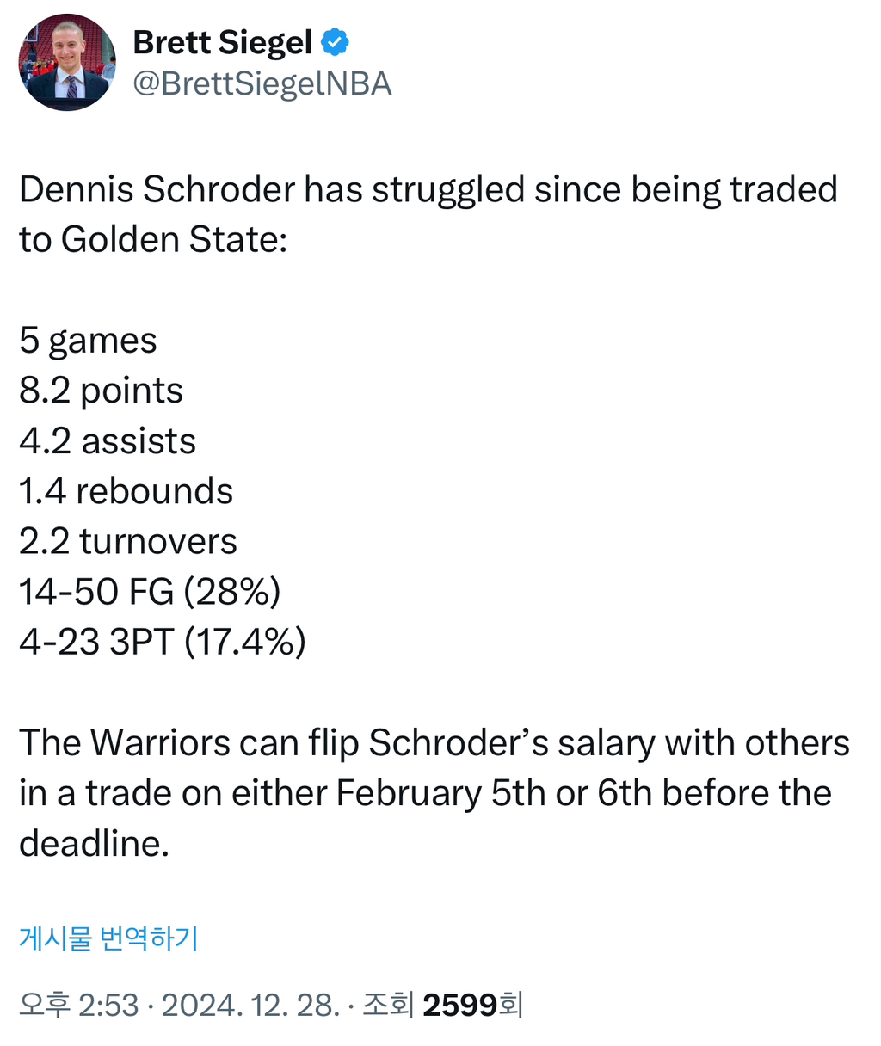This screenshot has height=1046, width=881.
Task: Click the blue verified badge
Action: (x=335, y=41)
